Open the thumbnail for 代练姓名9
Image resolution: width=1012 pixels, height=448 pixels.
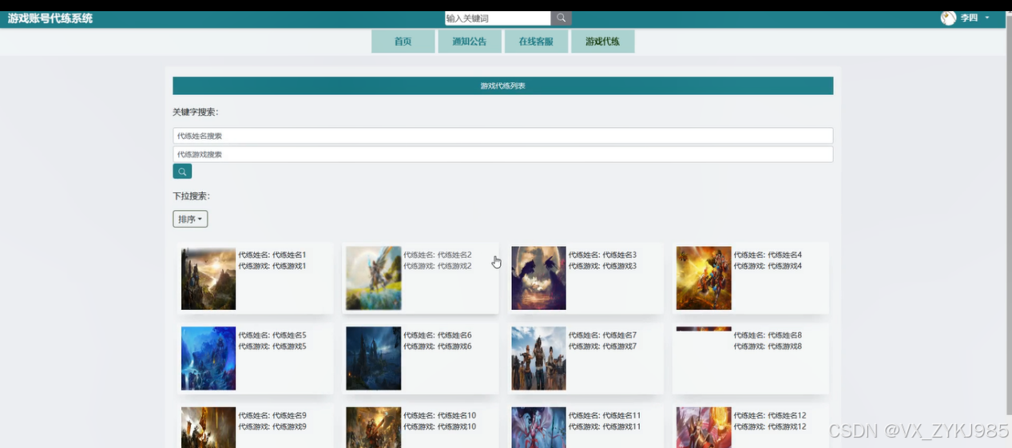click(x=208, y=427)
